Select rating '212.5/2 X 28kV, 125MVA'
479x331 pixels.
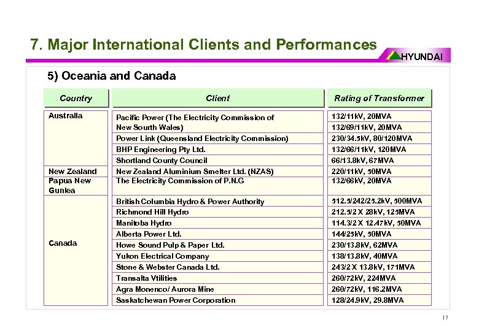(x=379, y=212)
